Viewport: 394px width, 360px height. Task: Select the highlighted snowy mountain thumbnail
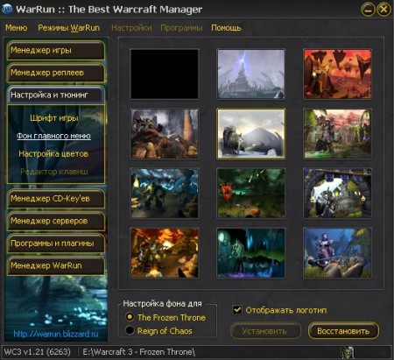click(251, 134)
